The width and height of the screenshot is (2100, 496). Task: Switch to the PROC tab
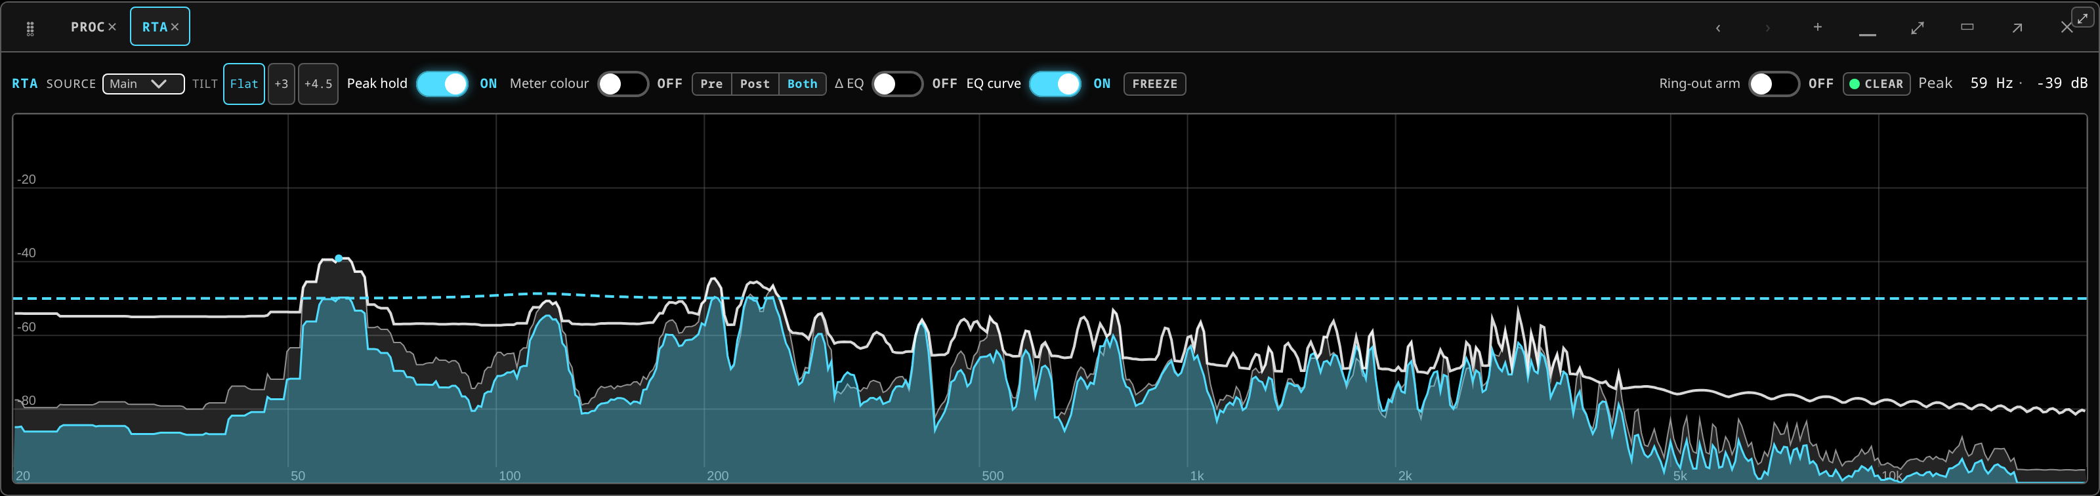click(x=87, y=27)
